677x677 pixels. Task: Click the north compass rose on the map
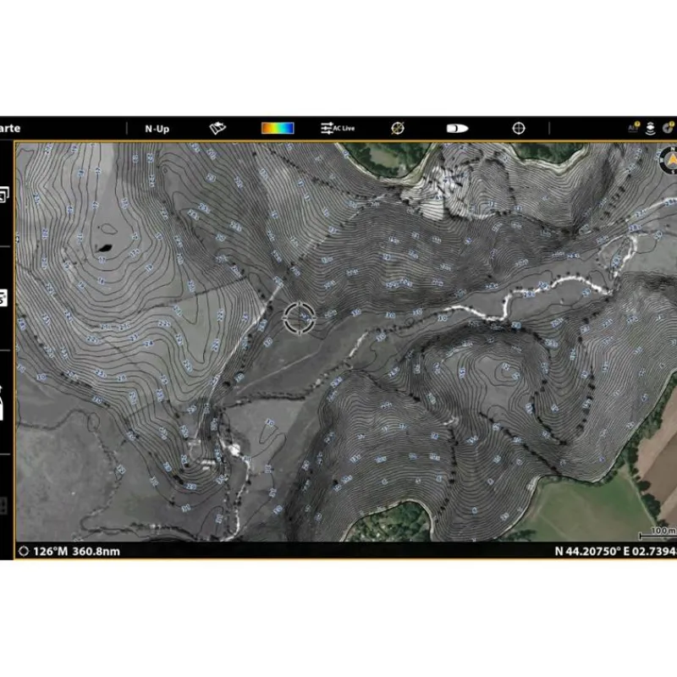pos(669,160)
